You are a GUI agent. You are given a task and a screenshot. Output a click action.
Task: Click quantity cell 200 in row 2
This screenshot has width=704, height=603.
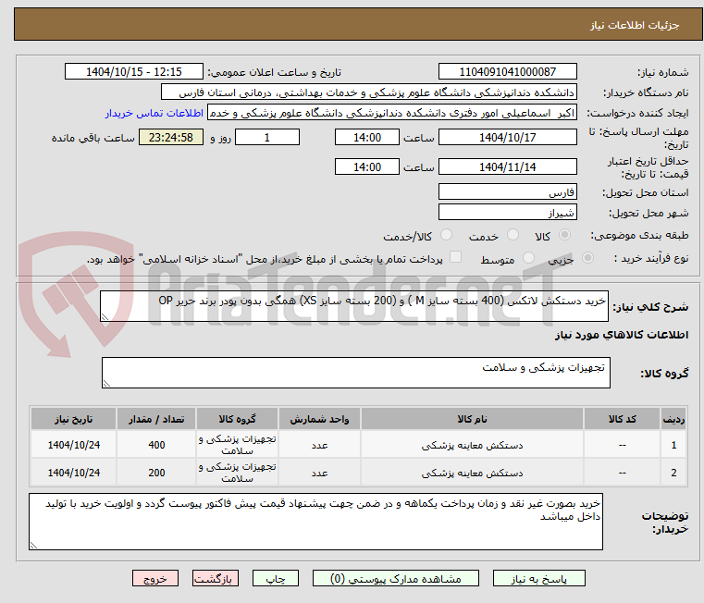click(156, 473)
